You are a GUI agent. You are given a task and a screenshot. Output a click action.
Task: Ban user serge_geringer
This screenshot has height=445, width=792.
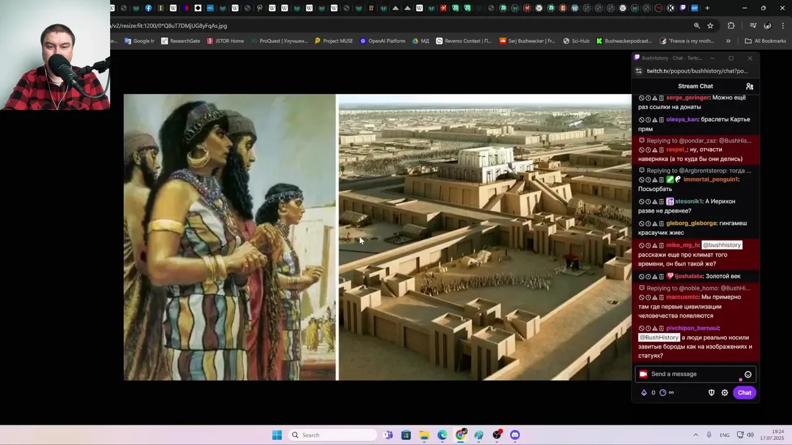pyautogui.click(x=642, y=98)
